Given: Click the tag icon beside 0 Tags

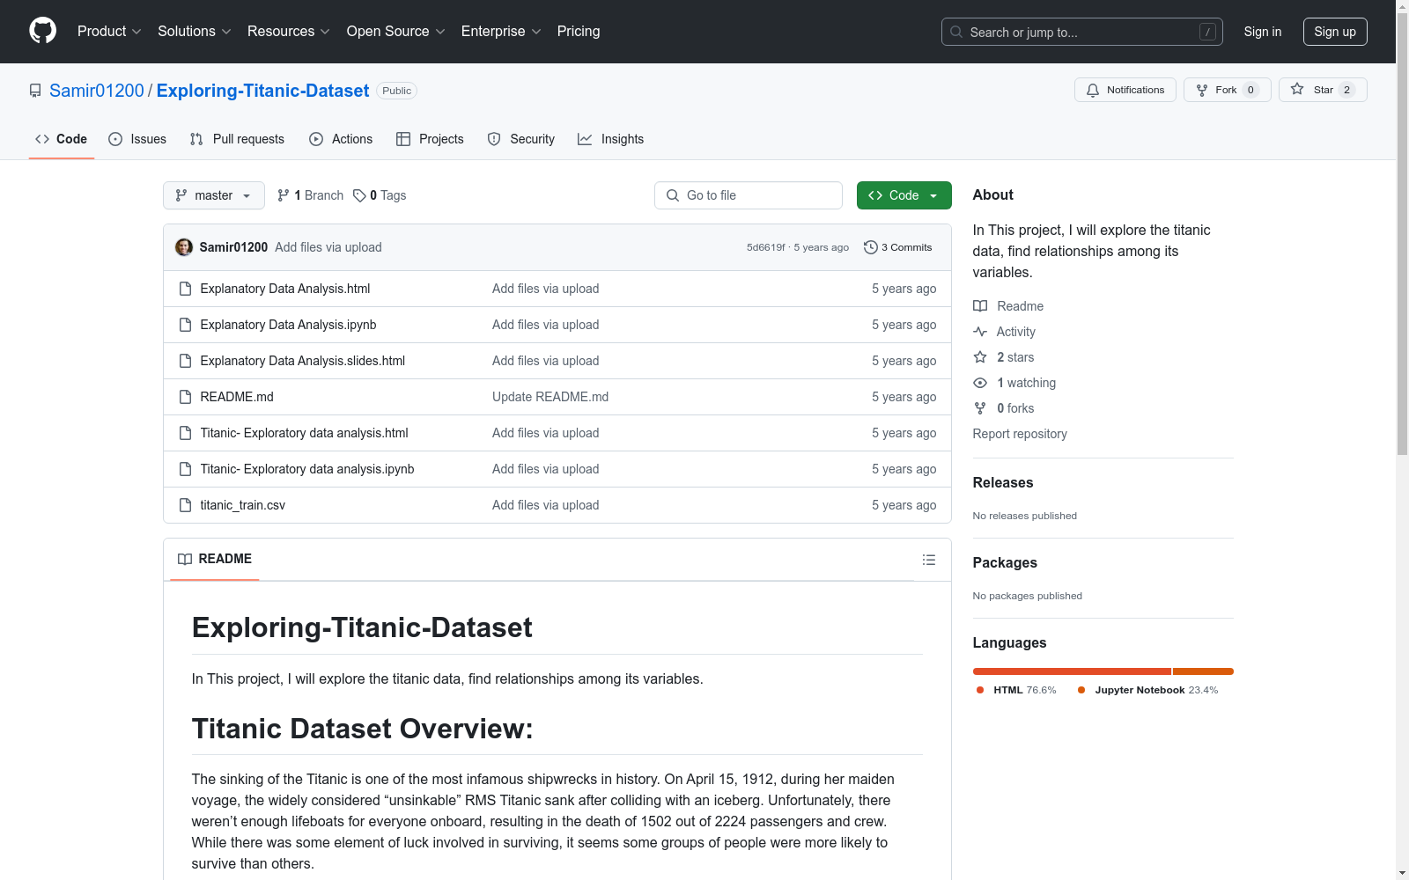Looking at the screenshot, I should (x=359, y=195).
